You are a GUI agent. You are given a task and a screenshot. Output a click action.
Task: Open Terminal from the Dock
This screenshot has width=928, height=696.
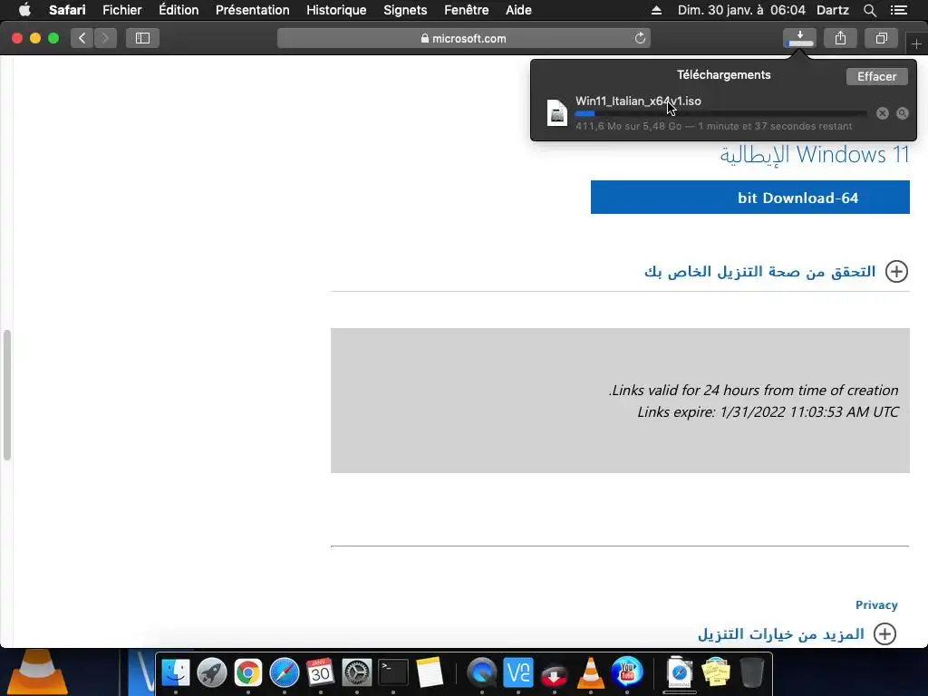click(x=393, y=673)
